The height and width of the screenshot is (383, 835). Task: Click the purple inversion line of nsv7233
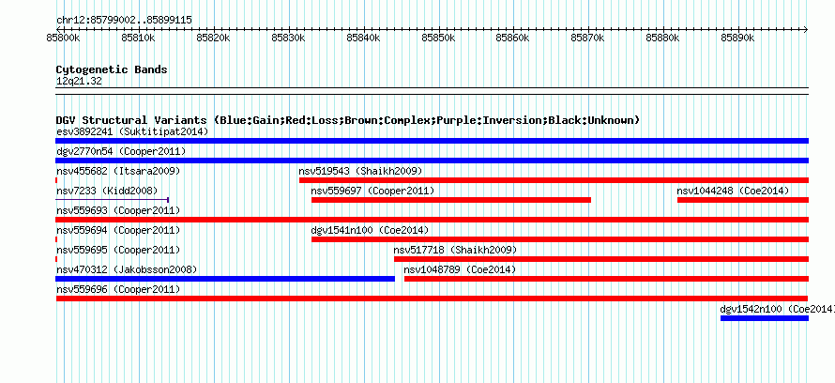click(x=113, y=200)
